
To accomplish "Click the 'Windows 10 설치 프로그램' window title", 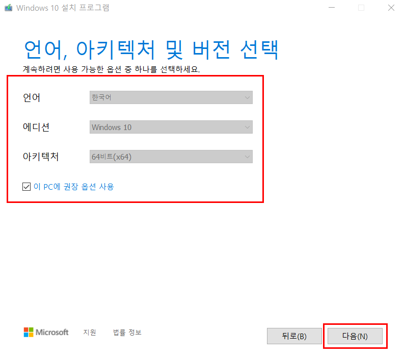I will click(63, 8).
